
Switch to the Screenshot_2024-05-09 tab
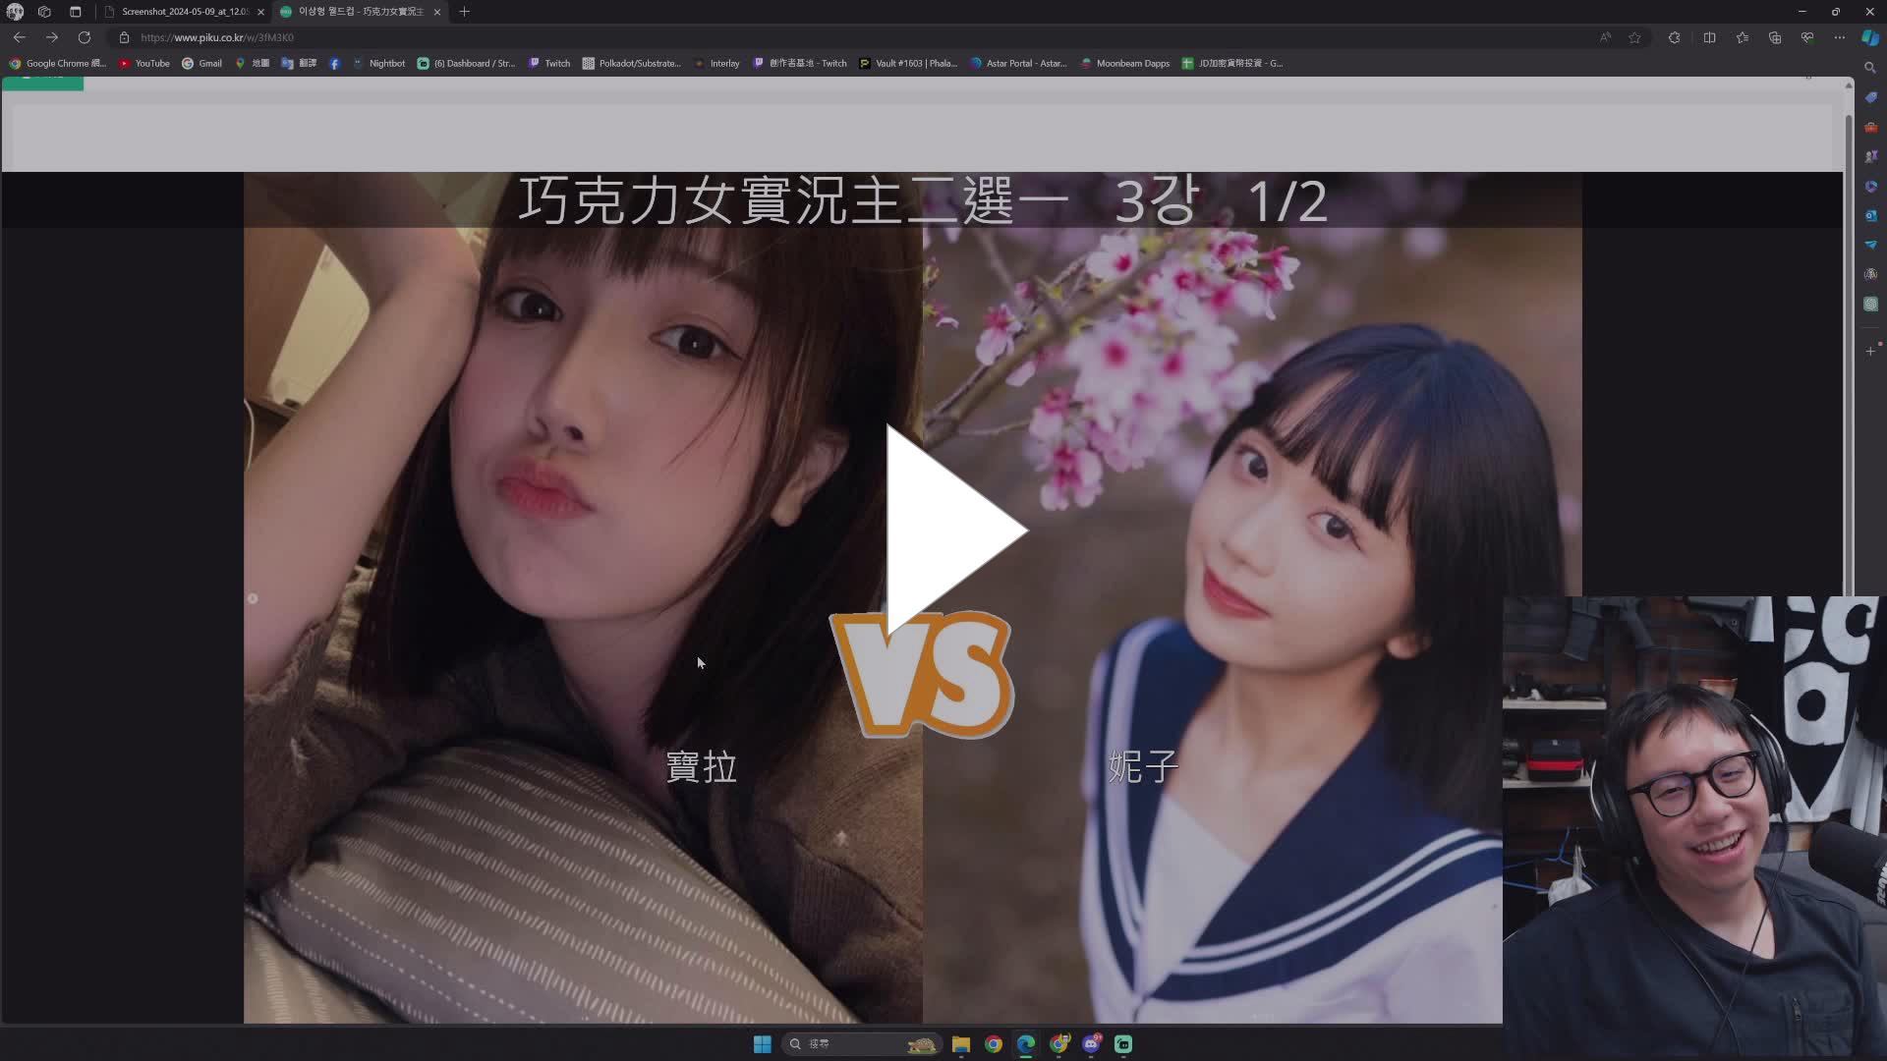(182, 12)
